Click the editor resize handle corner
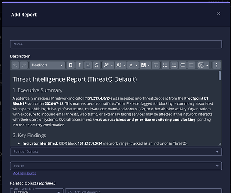This screenshot has width=231, height=193. (x=219, y=144)
